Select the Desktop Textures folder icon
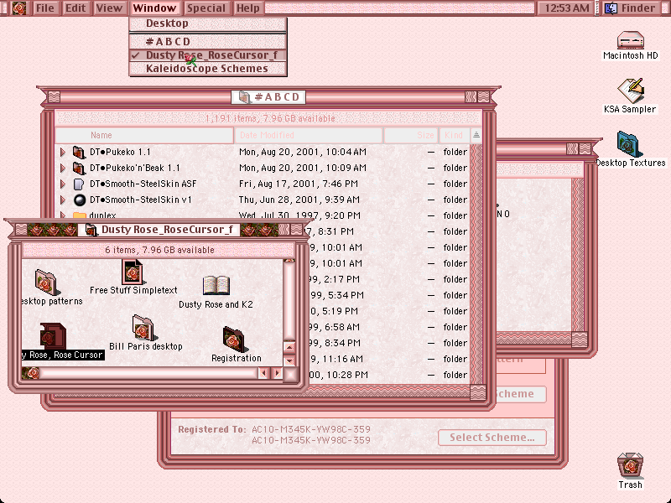This screenshot has height=503, width=671. [631, 144]
